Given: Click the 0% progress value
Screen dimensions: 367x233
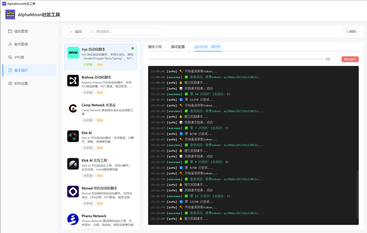Looking at the screenshot, I should (x=328, y=59).
